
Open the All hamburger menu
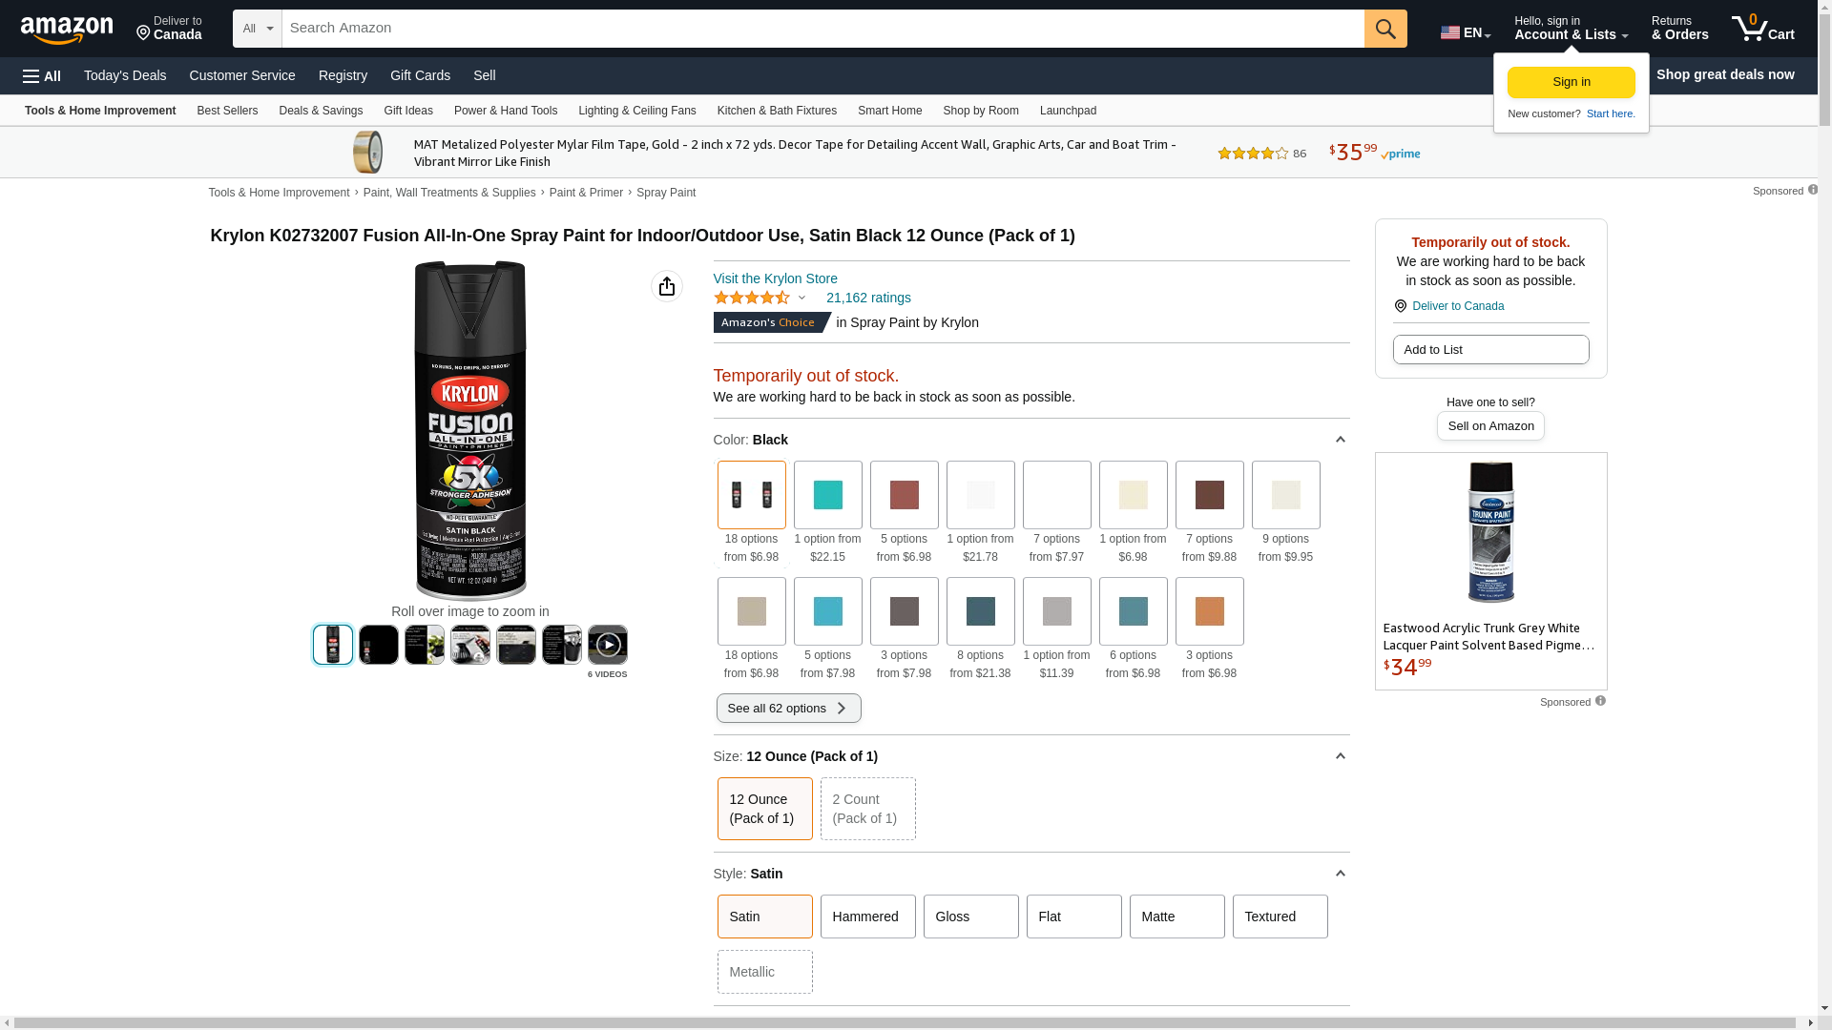tap(42, 75)
